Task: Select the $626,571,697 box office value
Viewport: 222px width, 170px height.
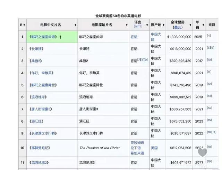Action: pos(181,133)
